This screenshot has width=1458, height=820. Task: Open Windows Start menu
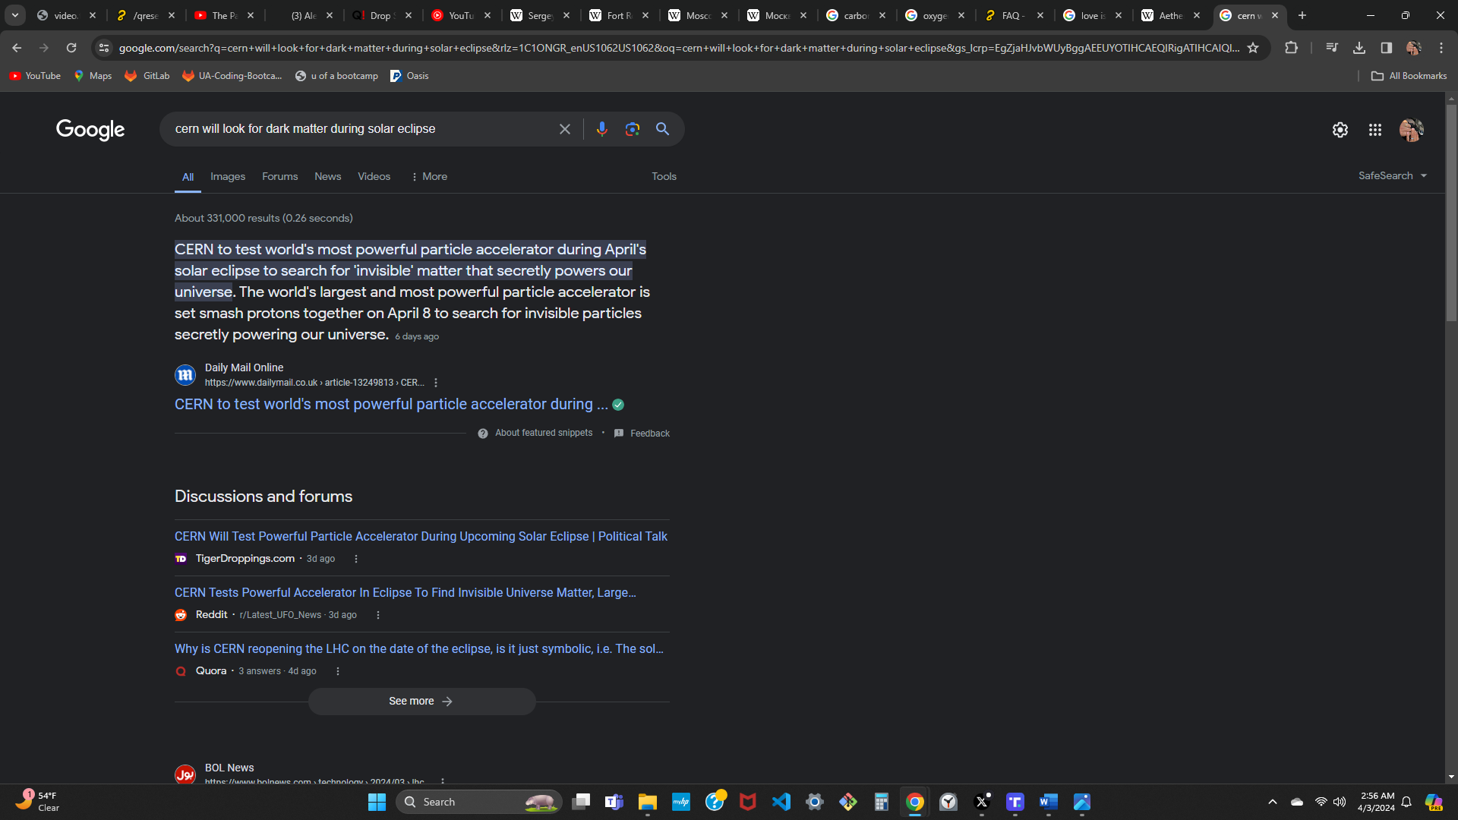tap(377, 802)
